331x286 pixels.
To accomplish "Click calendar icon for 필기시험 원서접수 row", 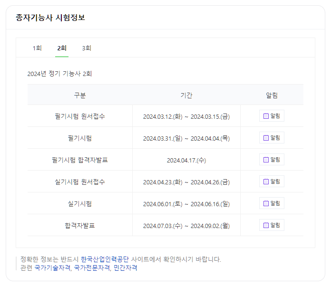I will click(266, 116).
